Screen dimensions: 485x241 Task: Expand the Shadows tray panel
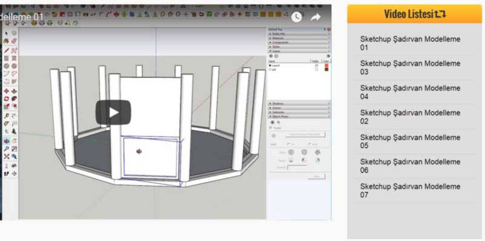pos(299,104)
